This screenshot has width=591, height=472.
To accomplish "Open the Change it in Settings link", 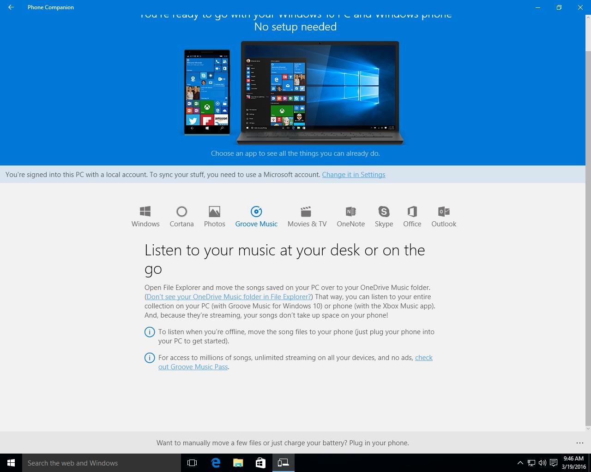I will pos(354,175).
